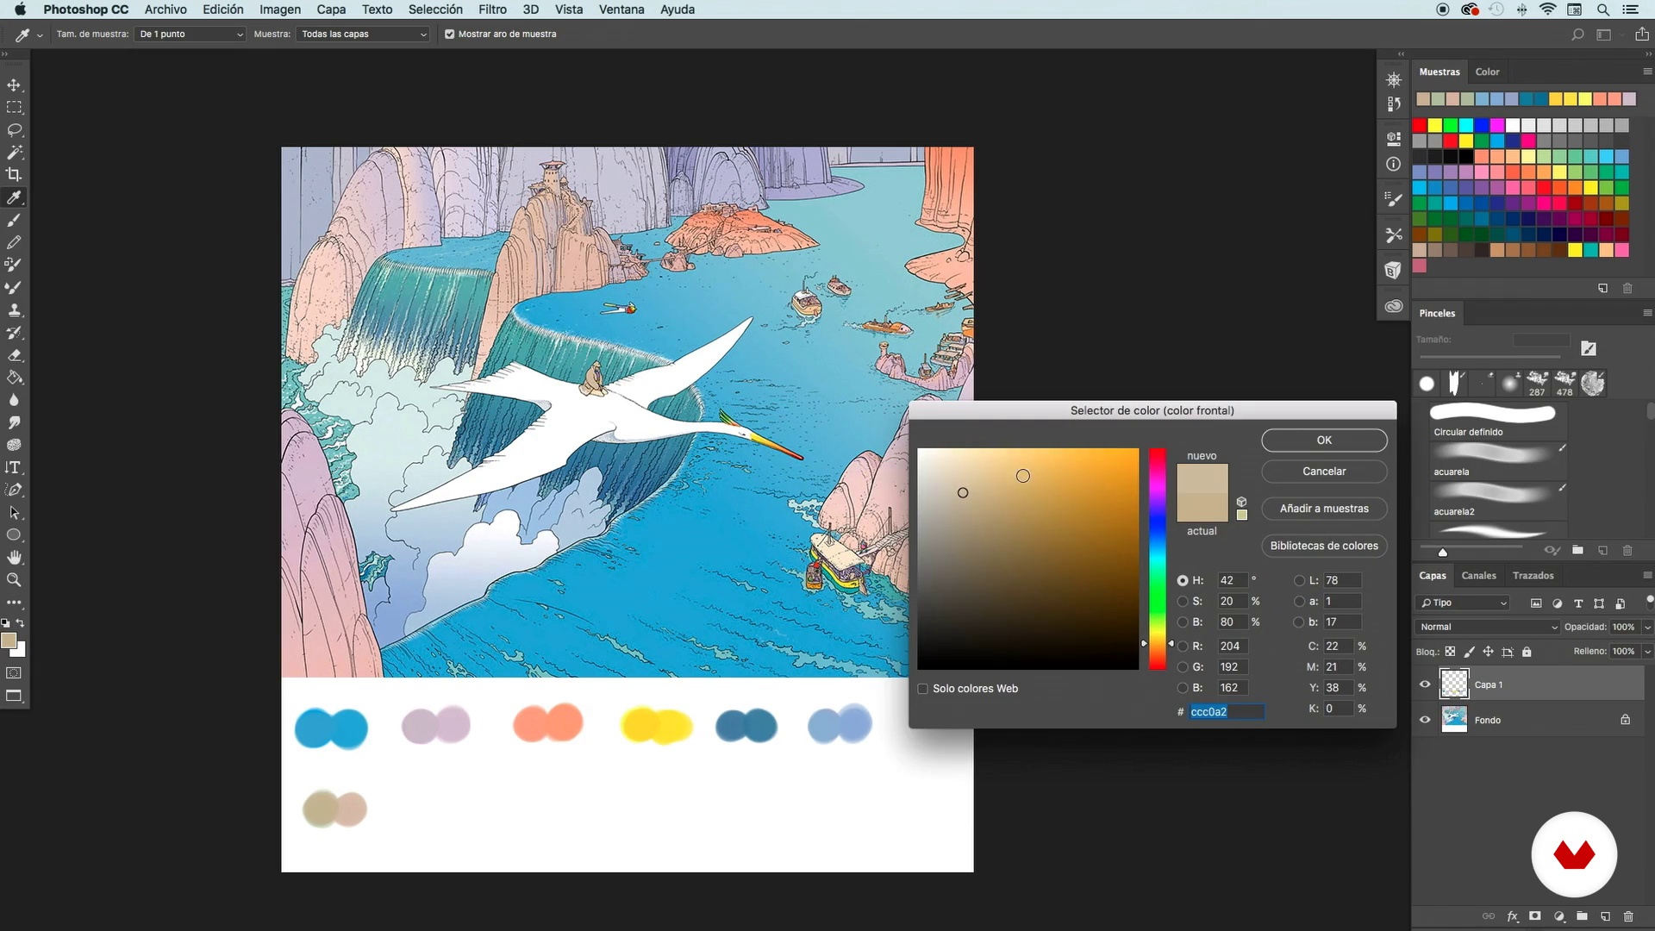Image resolution: width=1655 pixels, height=931 pixels.
Task: Select the Type tool
Action: pyautogui.click(x=14, y=467)
